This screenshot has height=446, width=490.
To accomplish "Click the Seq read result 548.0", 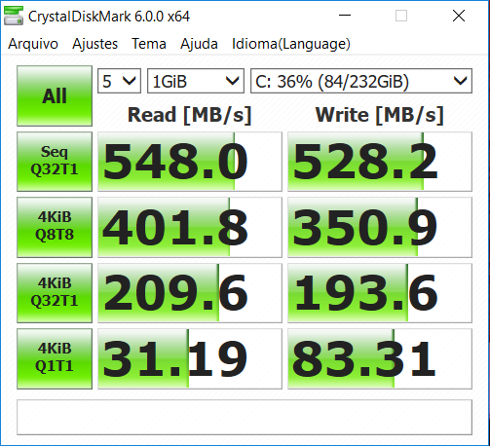I will click(190, 162).
